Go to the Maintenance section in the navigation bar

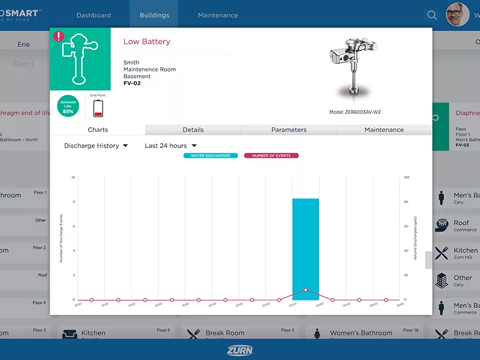(218, 15)
